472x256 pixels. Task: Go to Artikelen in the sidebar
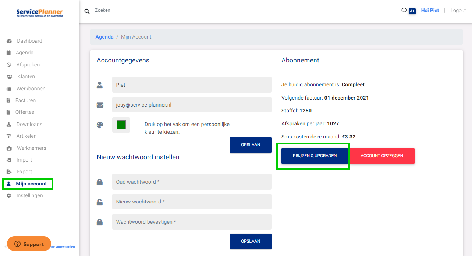tap(26, 136)
